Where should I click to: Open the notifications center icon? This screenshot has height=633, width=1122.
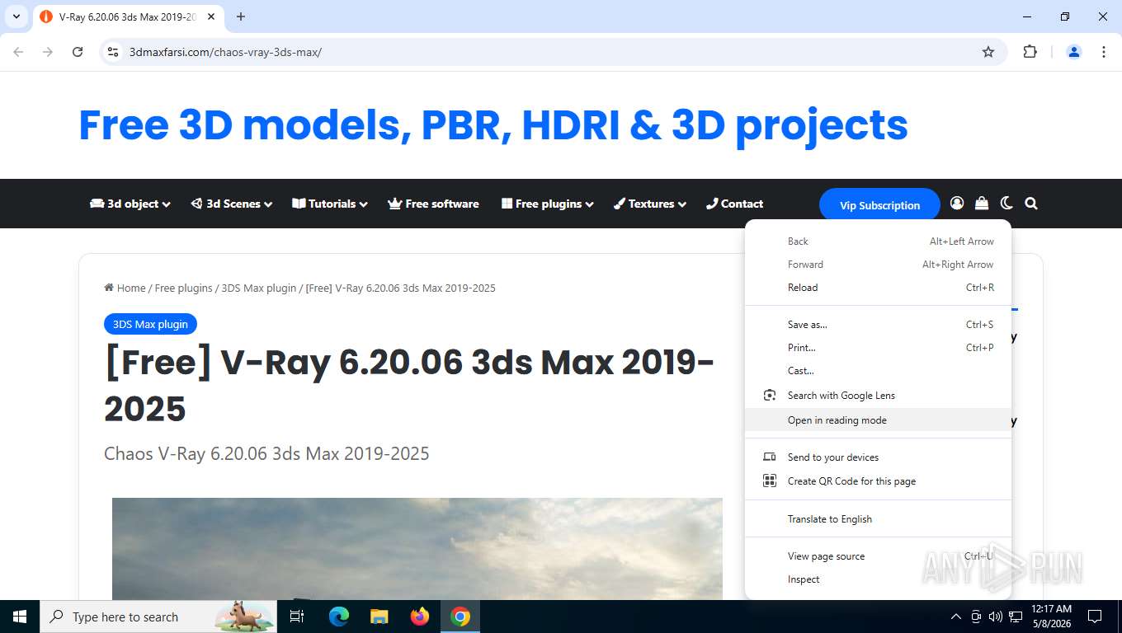point(1095,617)
